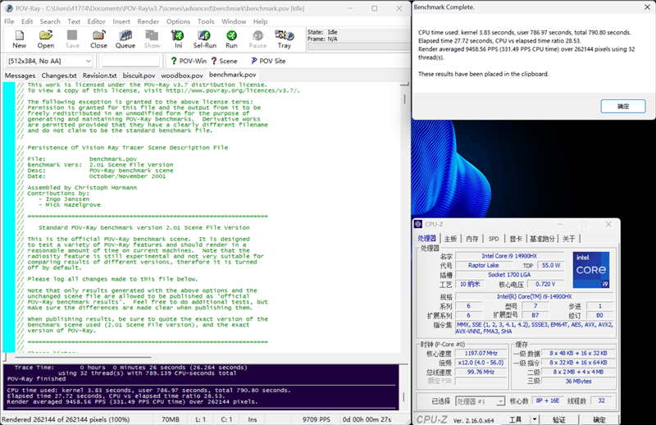Click the Open file toolbar icon
Image resolution: width=656 pixels, height=425 pixels.
(46, 39)
